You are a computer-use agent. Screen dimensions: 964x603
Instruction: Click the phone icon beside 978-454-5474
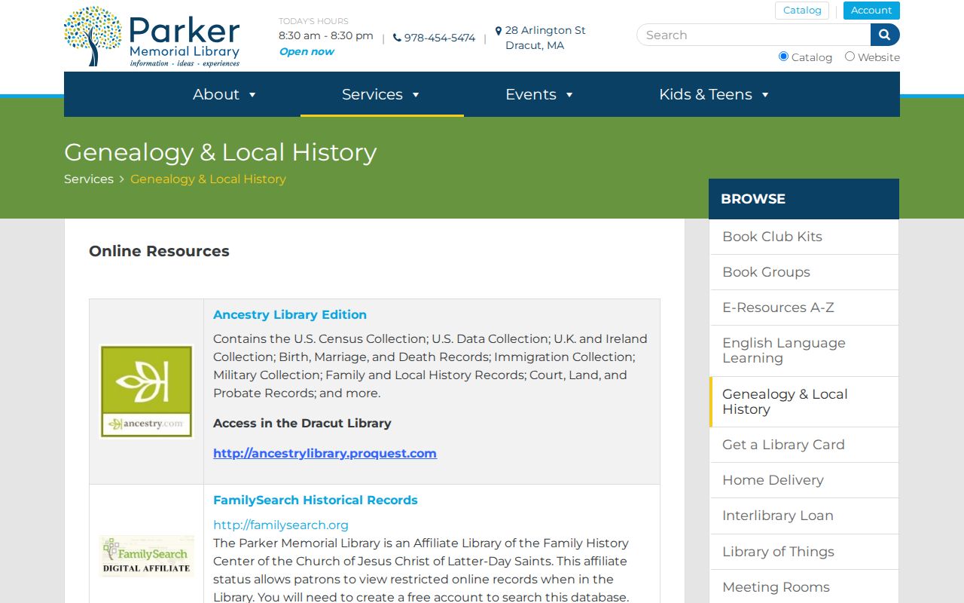(x=397, y=38)
